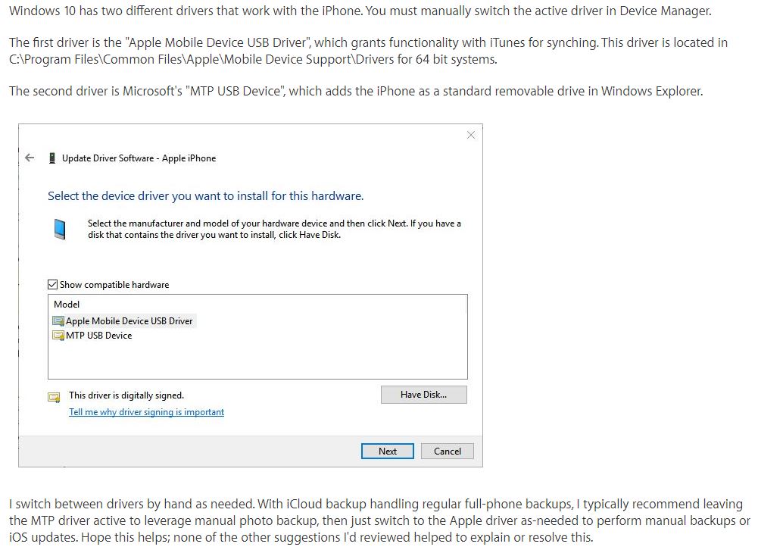Screen dimensions: 758x550
Task: Click the Apple iPhone device icon in title
Action: 52,158
